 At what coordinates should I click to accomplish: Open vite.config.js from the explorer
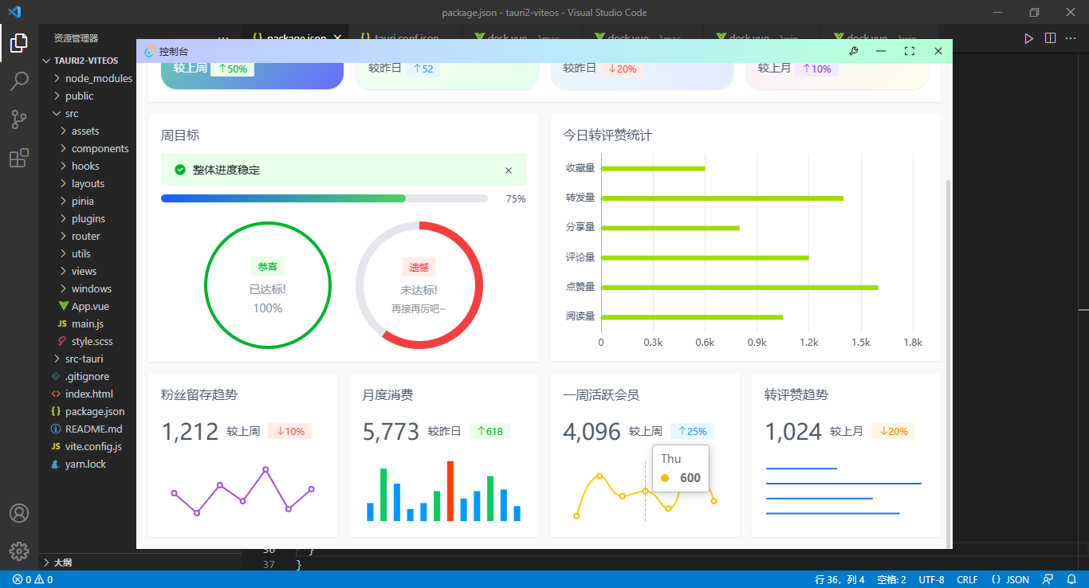click(x=93, y=446)
